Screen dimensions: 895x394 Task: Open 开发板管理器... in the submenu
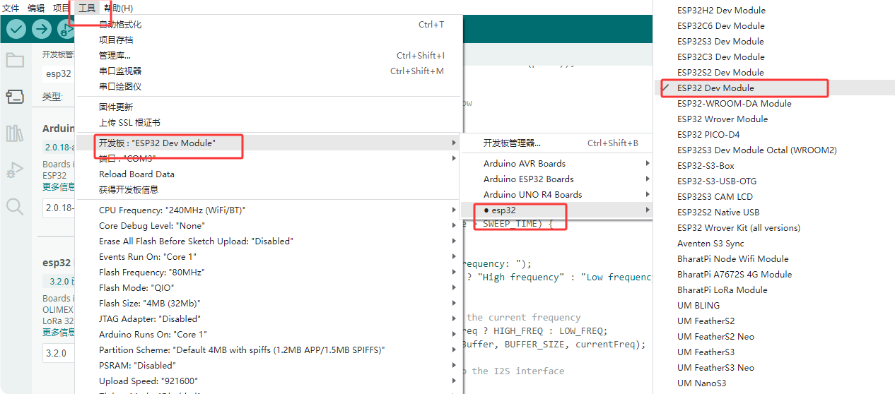556,143
